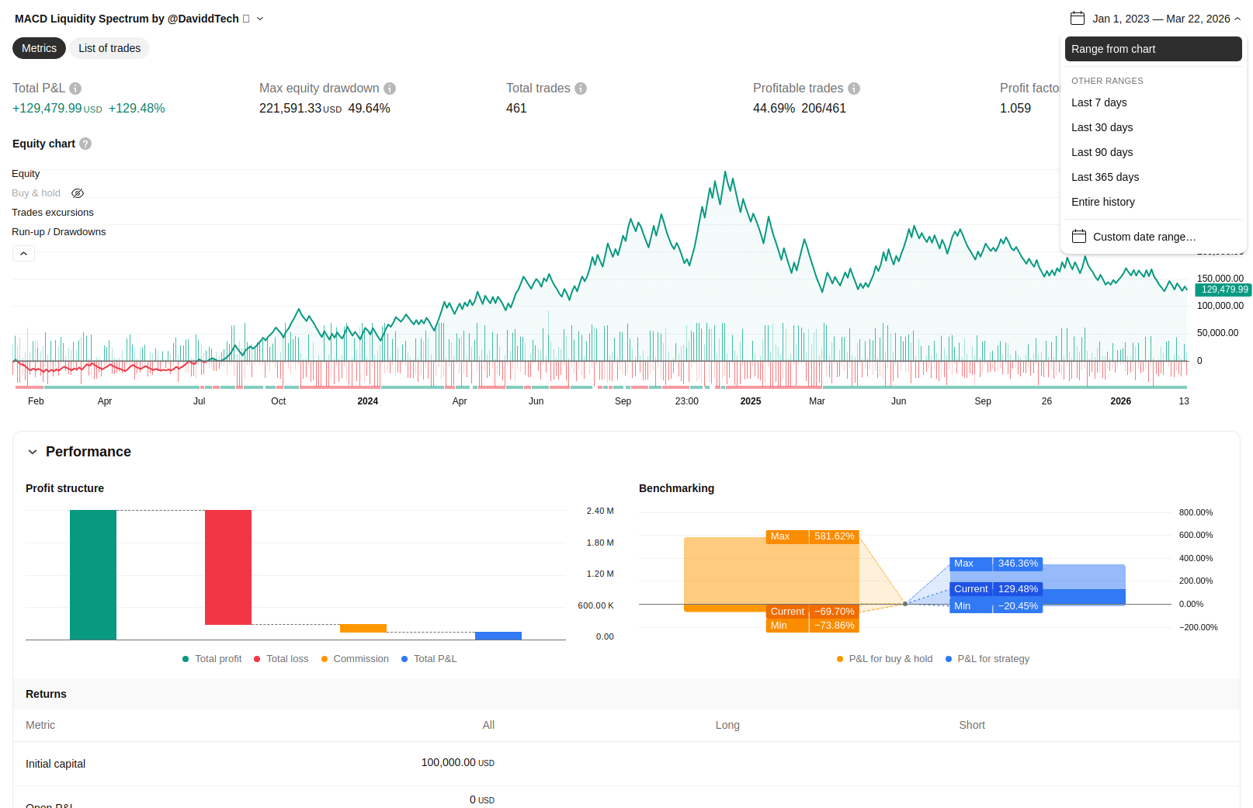Viewport: 1253px width, 808px height.
Task: Click the Equity chart help icon
Action: (85, 144)
